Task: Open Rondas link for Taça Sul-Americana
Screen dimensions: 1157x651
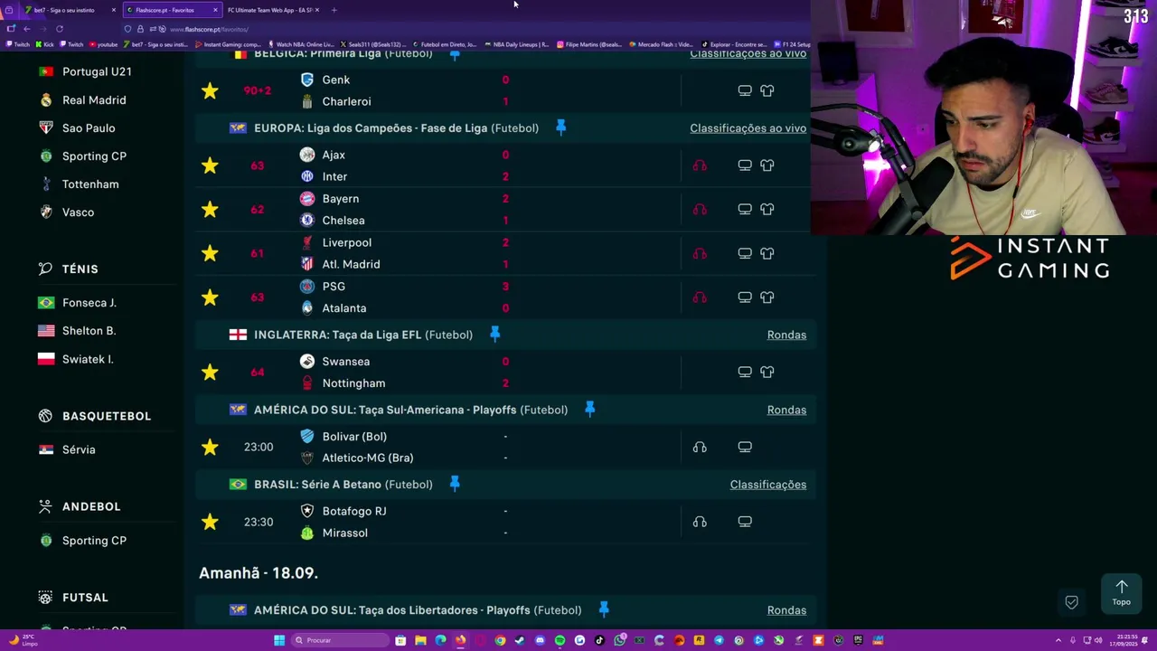Action: [x=786, y=410]
